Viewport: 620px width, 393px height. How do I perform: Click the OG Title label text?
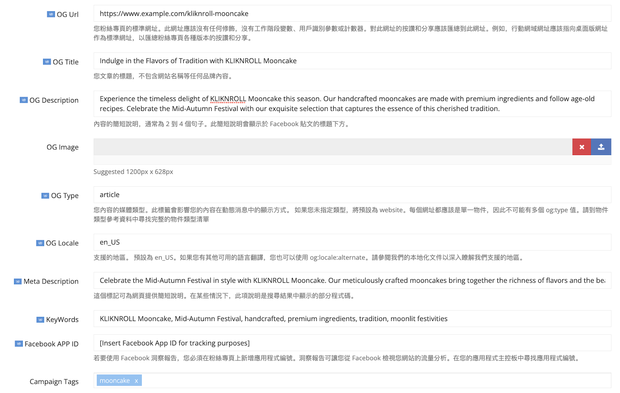(66, 62)
